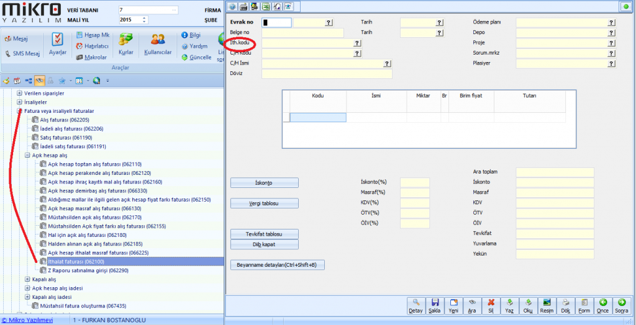Click the Resim picture button
The width and height of the screenshot is (636, 325).
pos(547,305)
